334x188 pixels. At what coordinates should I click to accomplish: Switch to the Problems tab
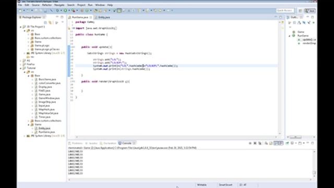click(x=75, y=143)
